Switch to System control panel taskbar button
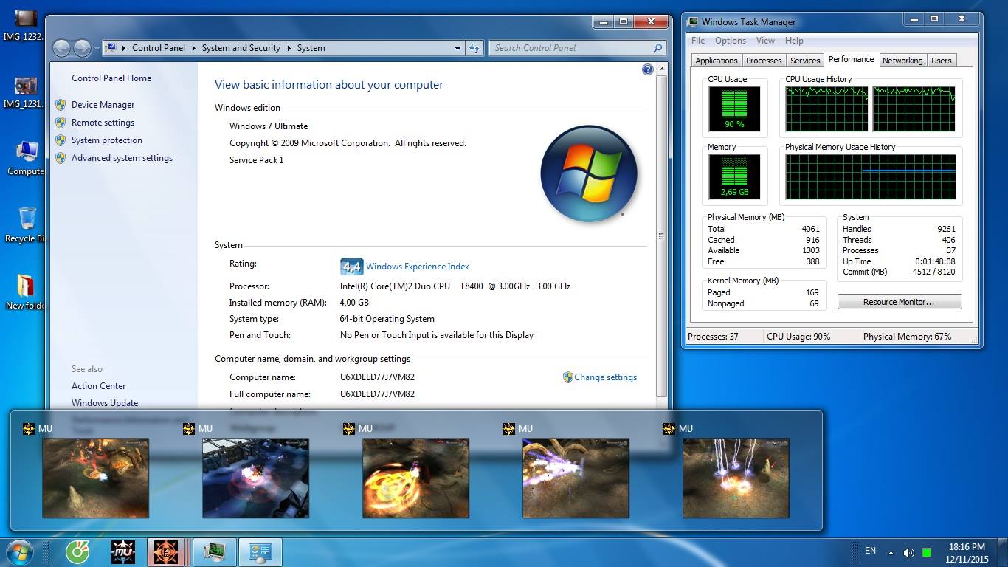 pos(260,552)
